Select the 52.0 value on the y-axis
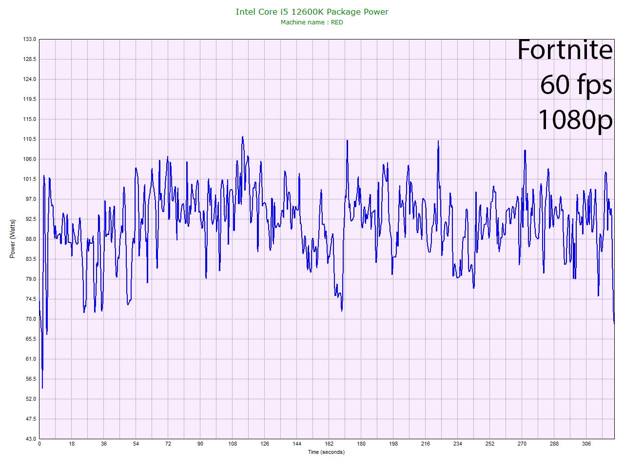The width and height of the screenshot is (624, 468). (x=30, y=399)
